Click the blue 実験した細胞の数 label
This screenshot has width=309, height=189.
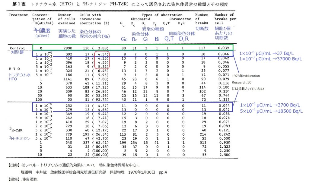pos(67,34)
